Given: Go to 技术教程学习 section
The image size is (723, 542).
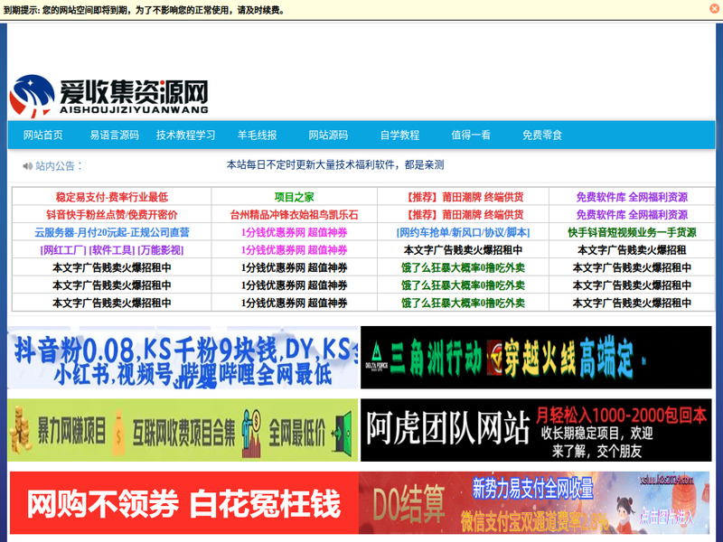Looking at the screenshot, I should (x=186, y=135).
